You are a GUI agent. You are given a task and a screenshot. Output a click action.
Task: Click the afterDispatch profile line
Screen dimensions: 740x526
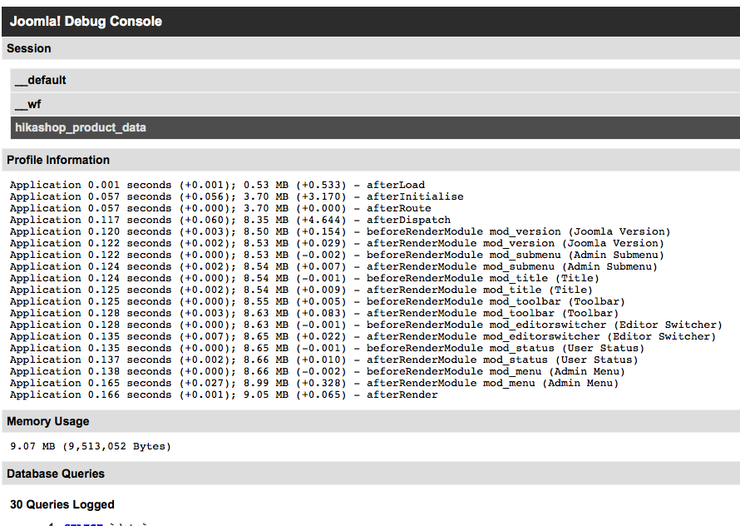pyautogui.click(x=230, y=220)
